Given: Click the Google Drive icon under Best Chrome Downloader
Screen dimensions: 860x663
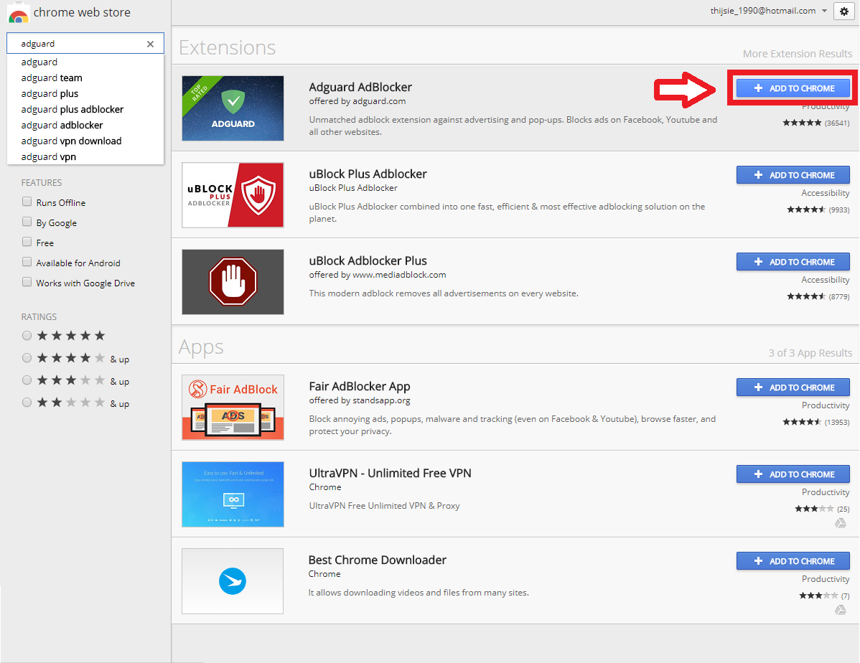Looking at the screenshot, I should [x=840, y=610].
